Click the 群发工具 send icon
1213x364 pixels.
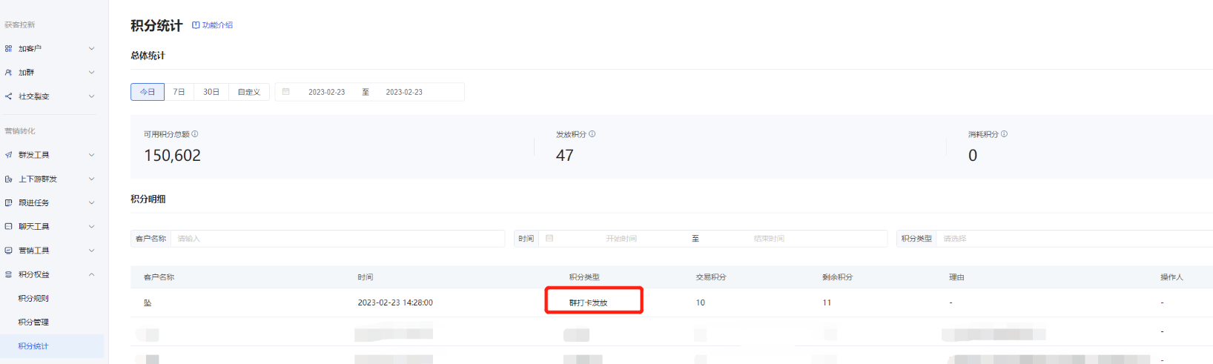coord(8,155)
